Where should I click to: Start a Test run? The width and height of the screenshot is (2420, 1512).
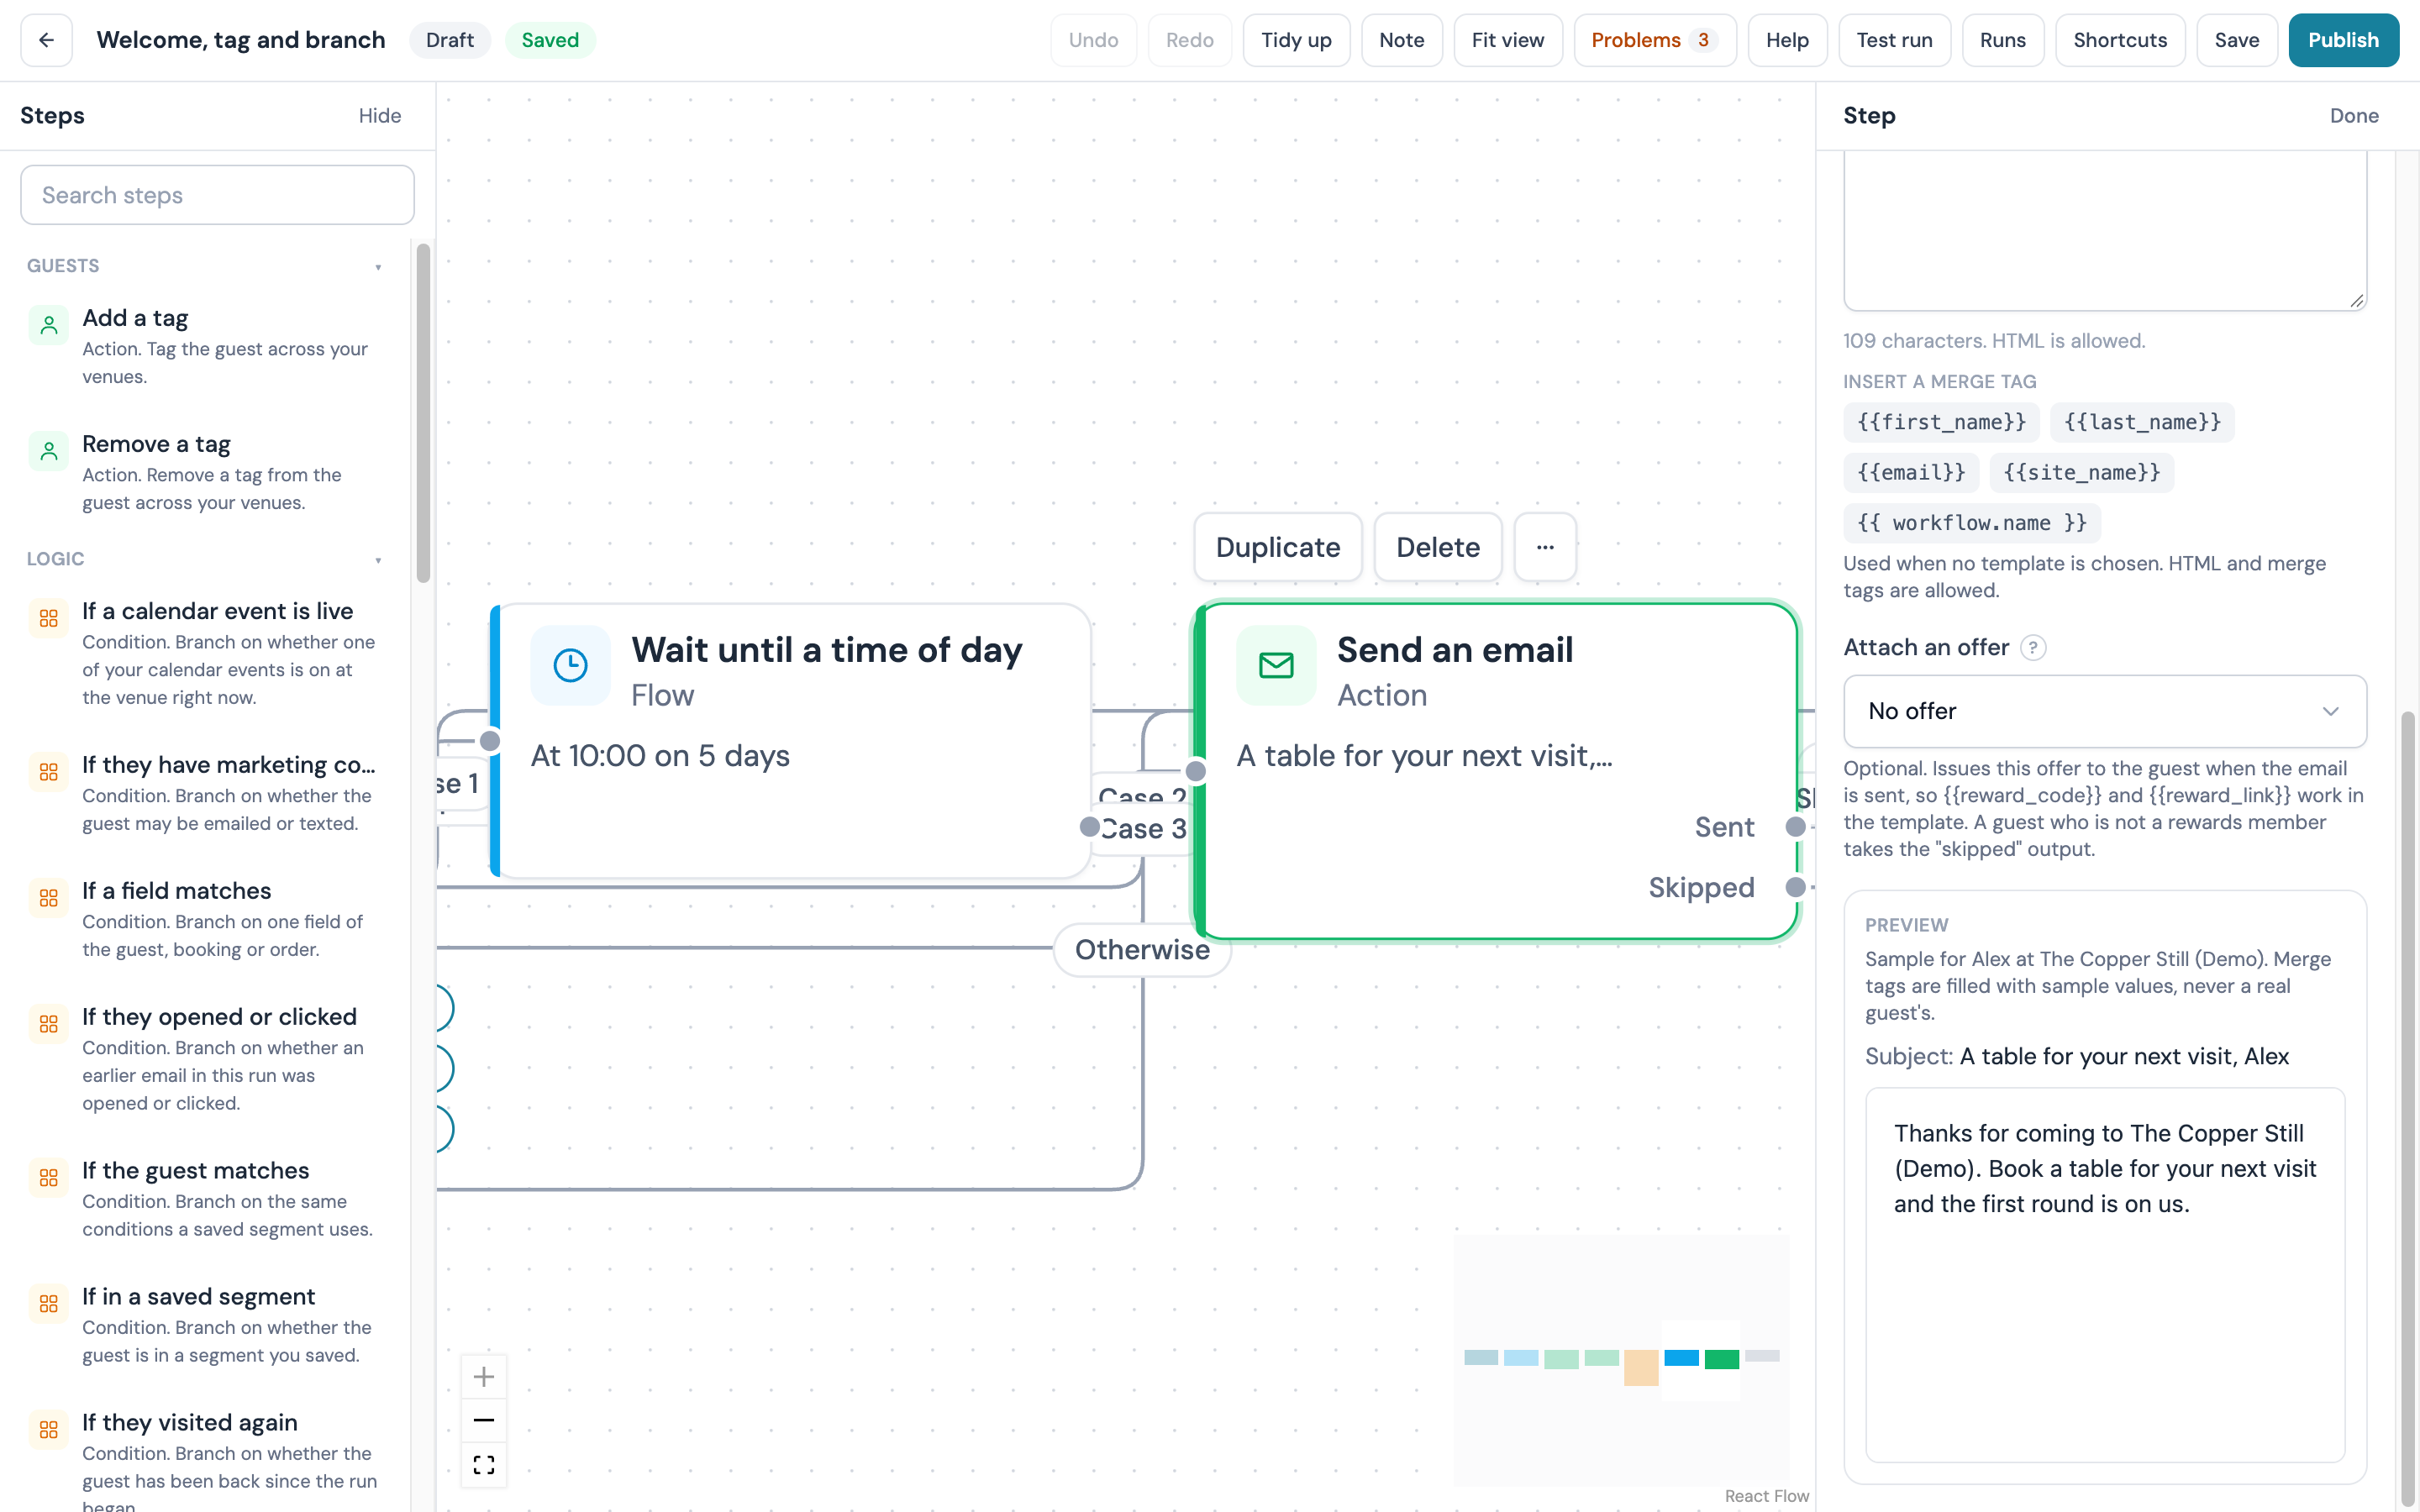coord(1894,40)
